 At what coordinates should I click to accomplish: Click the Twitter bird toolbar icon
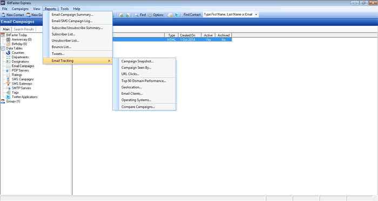click(177, 15)
